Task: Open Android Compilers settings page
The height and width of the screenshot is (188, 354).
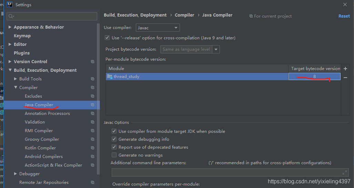Action: coord(44,156)
